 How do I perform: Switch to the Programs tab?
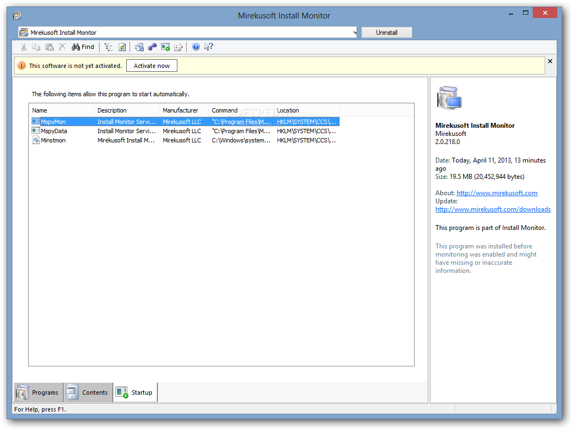click(x=39, y=392)
